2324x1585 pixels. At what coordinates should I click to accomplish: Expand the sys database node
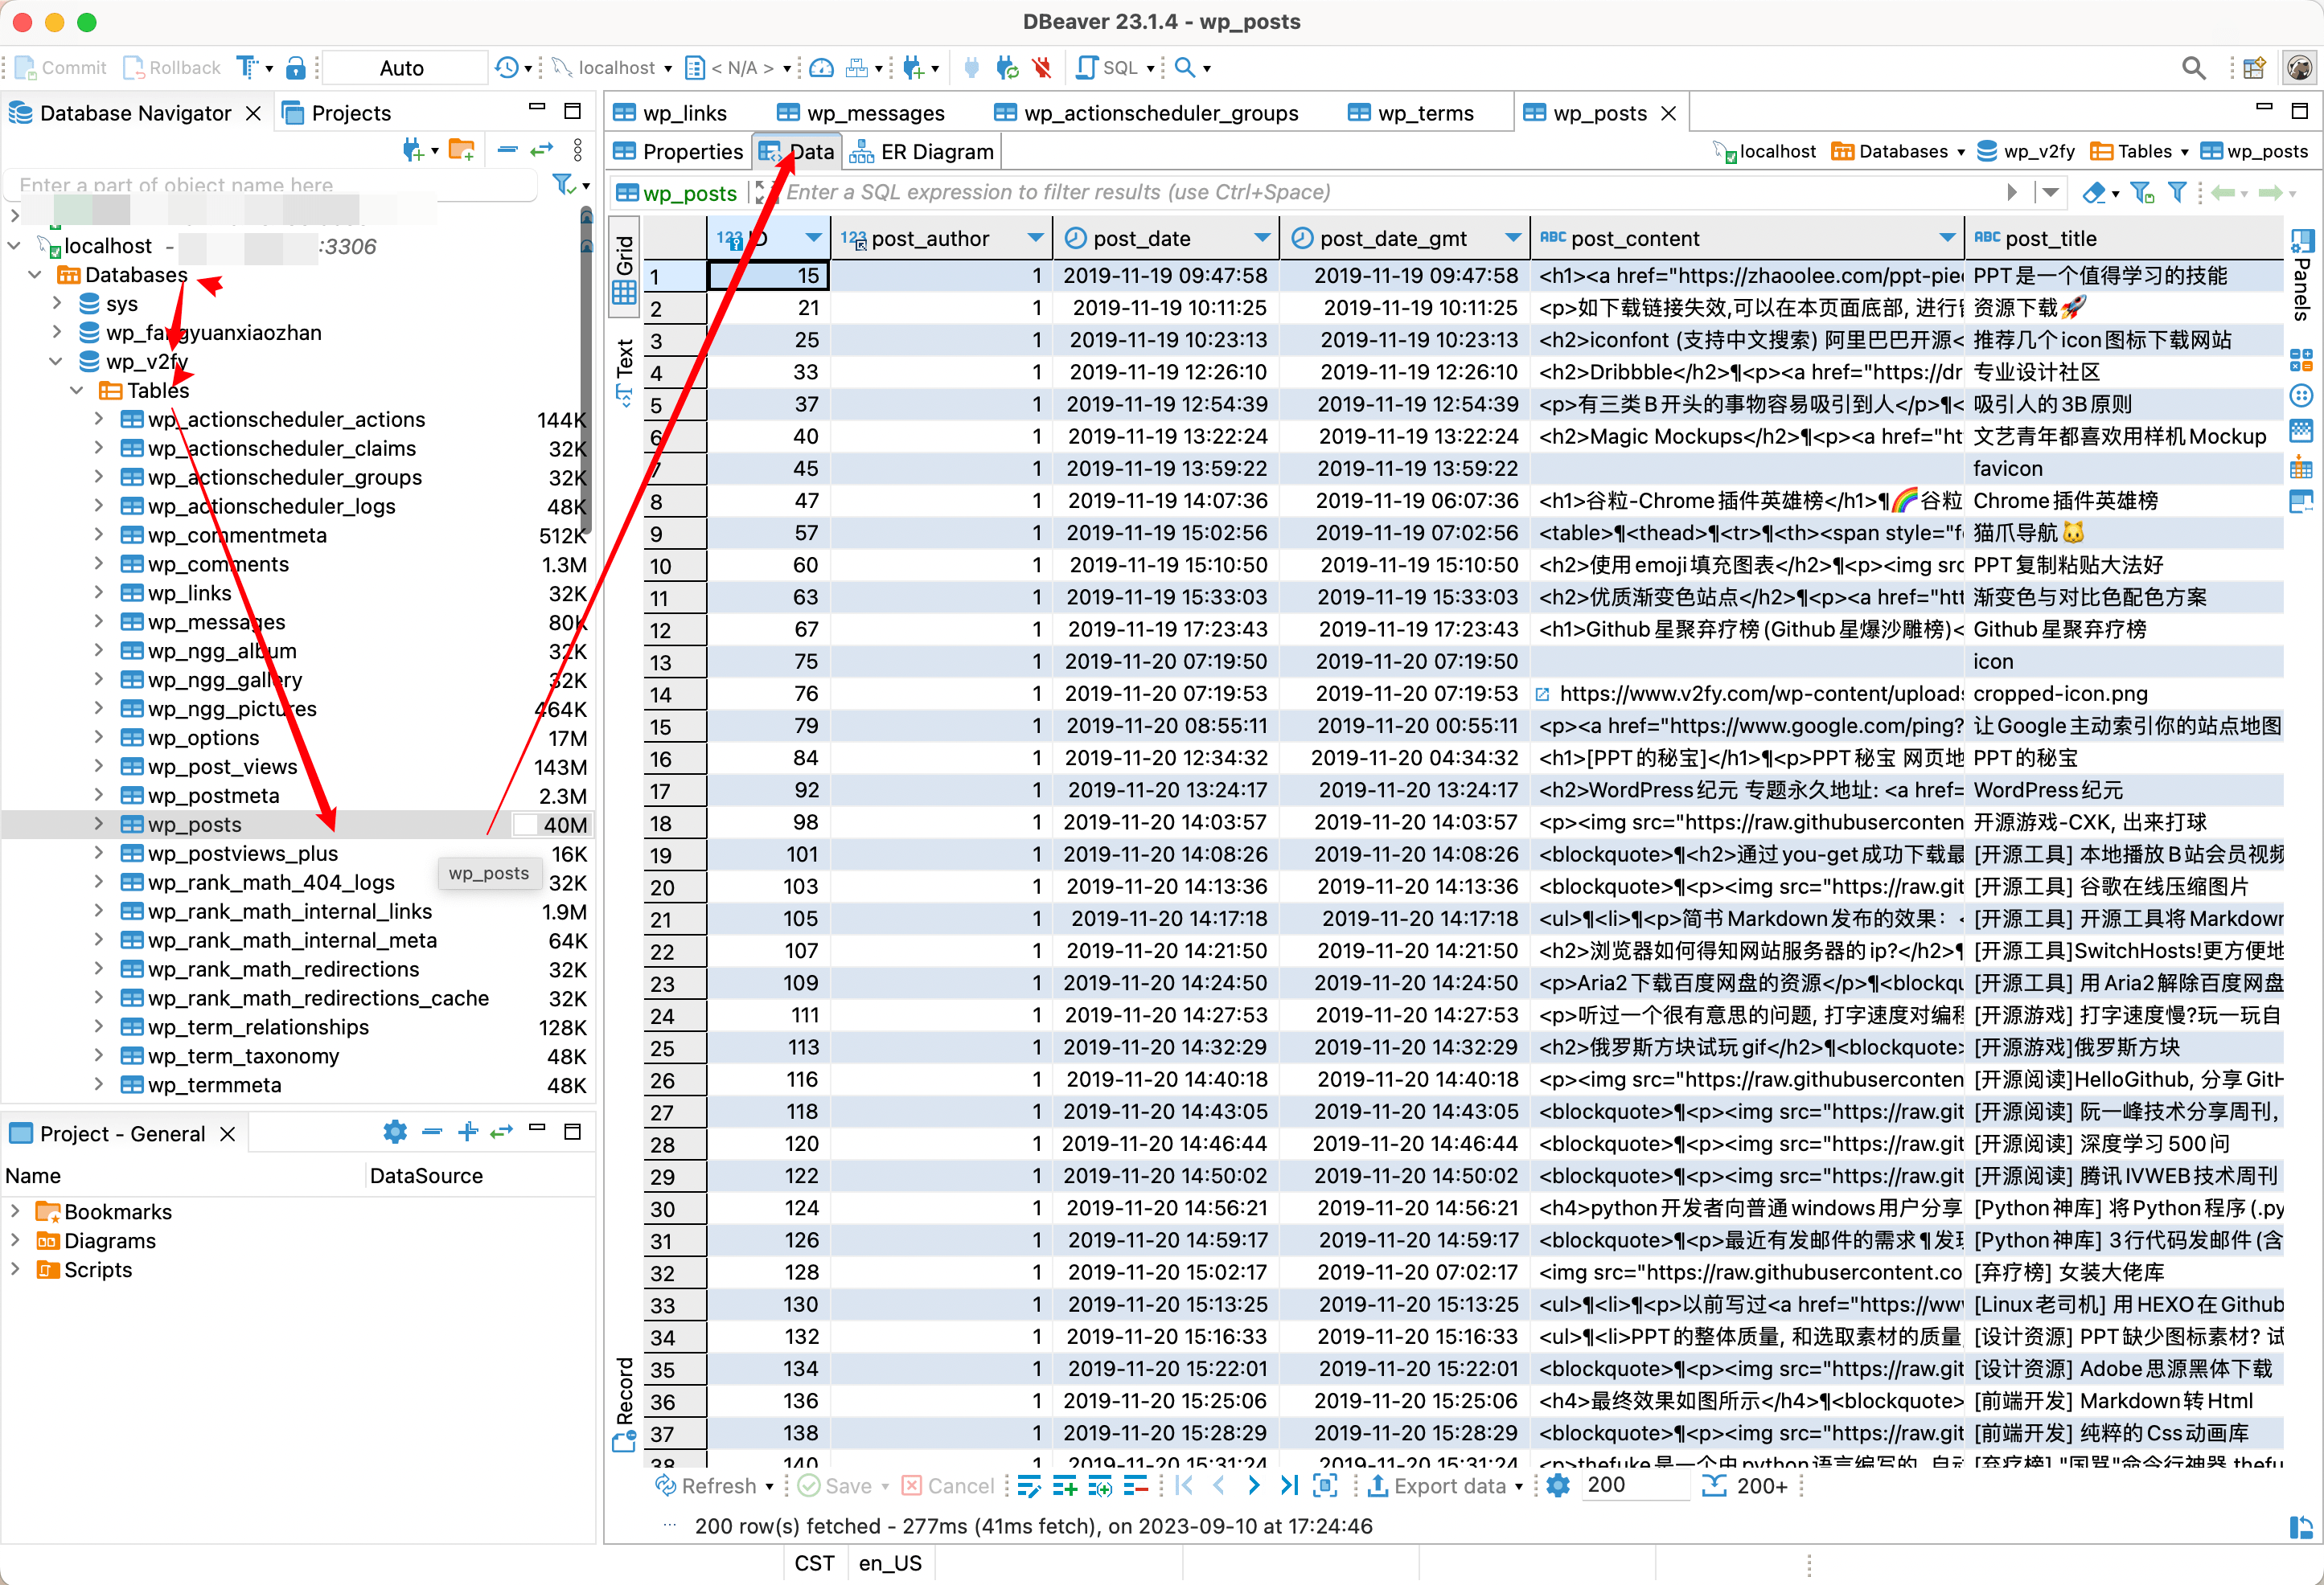[x=57, y=303]
